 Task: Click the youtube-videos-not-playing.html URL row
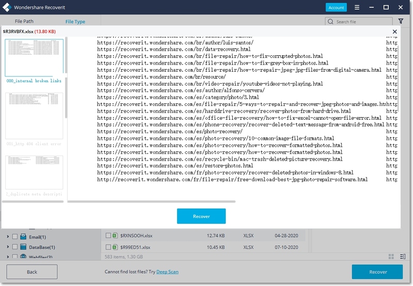[210, 84]
